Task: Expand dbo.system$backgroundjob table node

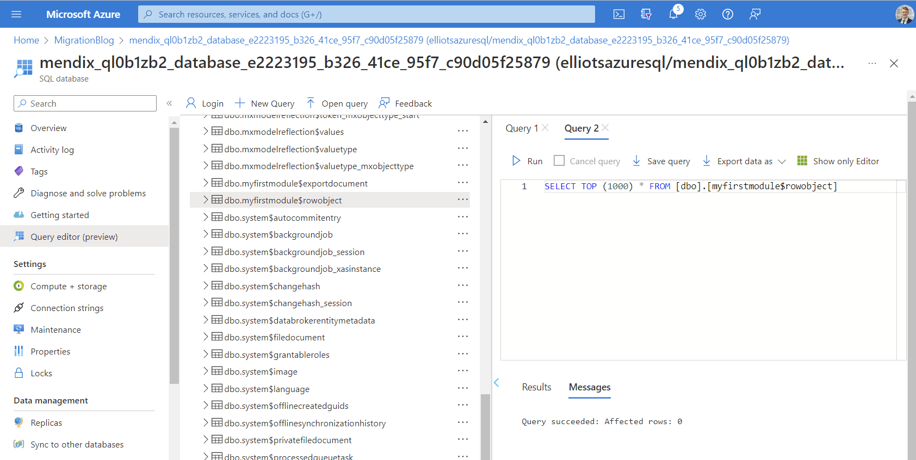Action: point(206,234)
